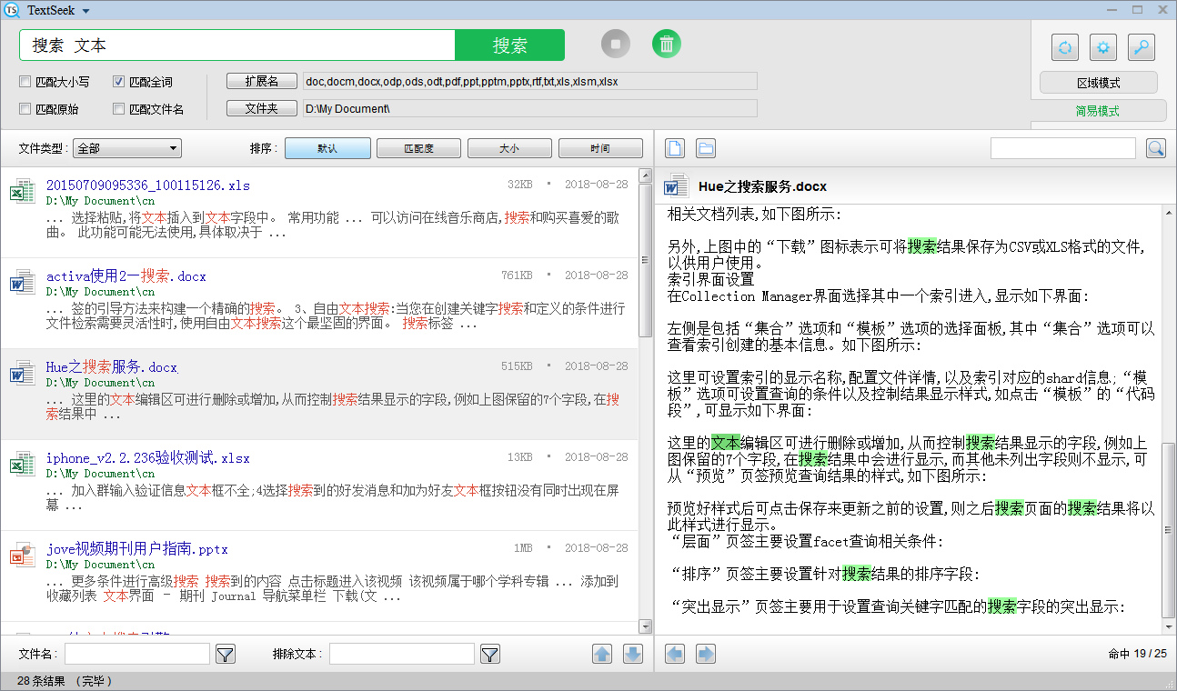The height and width of the screenshot is (691, 1177).
Task: Click preview pane scroll up arrow
Action: tap(1169, 212)
